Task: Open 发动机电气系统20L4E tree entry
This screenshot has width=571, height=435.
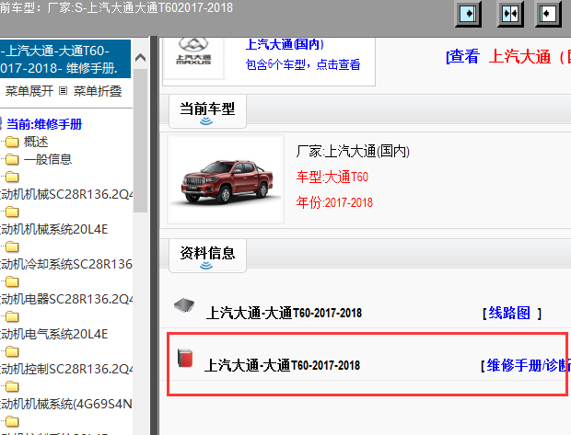Action: (x=54, y=334)
